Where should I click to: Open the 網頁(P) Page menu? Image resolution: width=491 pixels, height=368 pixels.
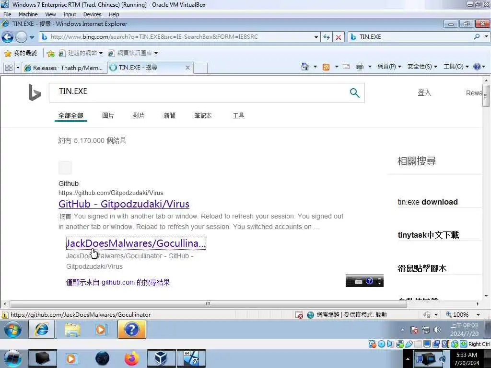[x=389, y=67]
